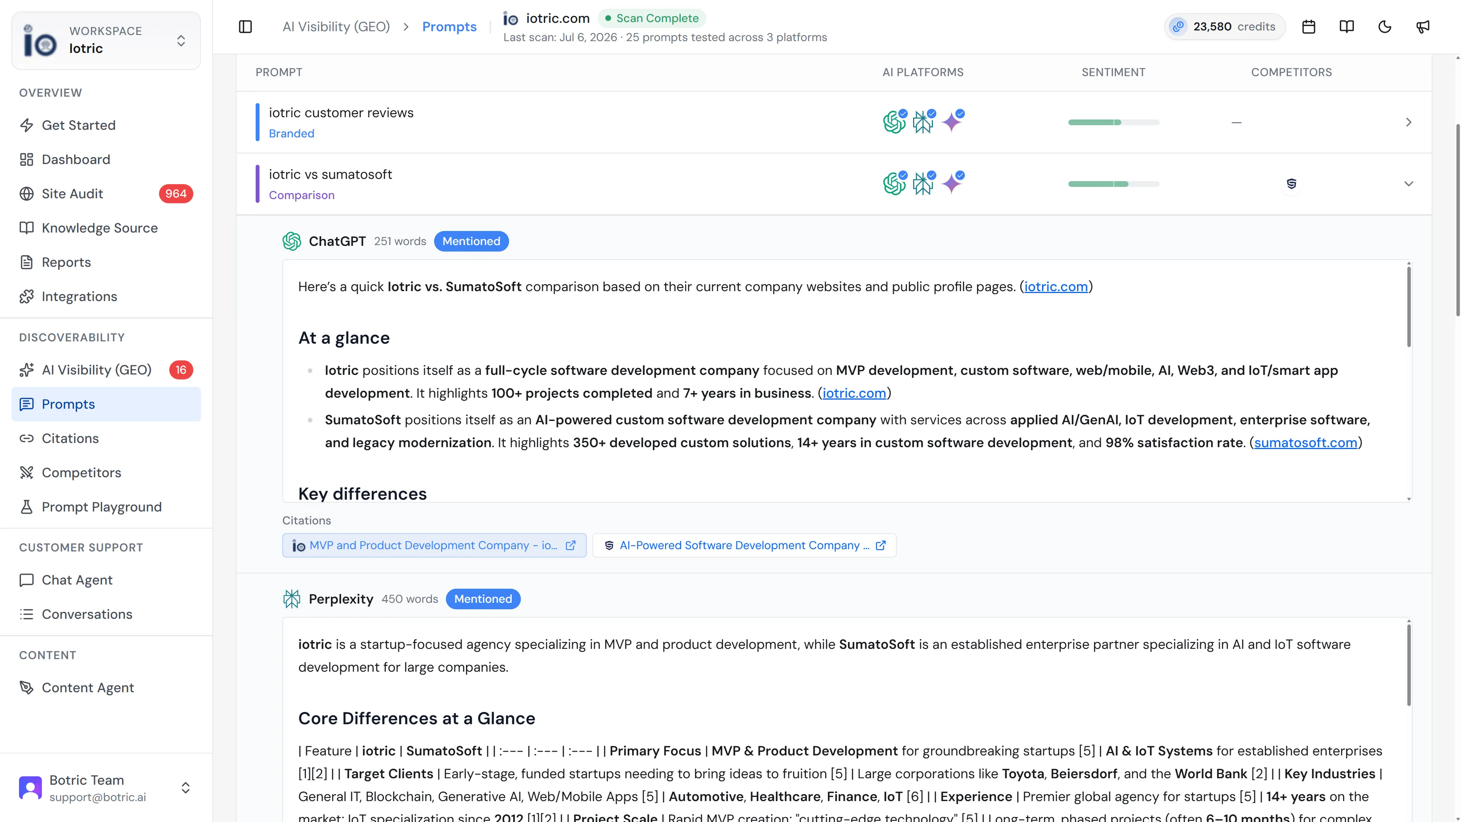The width and height of the screenshot is (1461, 822).
Task: Click Gemini icon in customer reviews row
Action: click(952, 122)
